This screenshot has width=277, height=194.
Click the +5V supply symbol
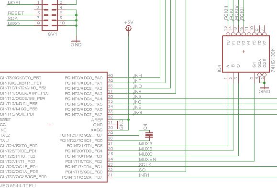[128, 28]
